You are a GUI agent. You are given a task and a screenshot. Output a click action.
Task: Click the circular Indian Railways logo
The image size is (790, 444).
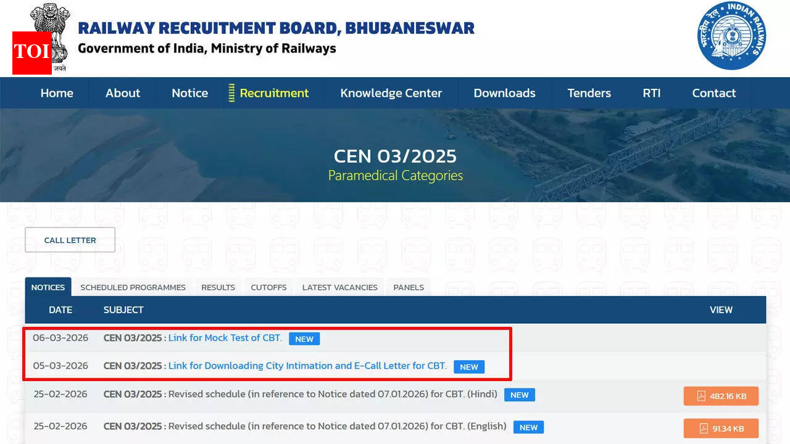pyautogui.click(x=731, y=36)
